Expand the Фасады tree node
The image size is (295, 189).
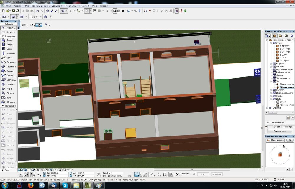tap(271, 66)
